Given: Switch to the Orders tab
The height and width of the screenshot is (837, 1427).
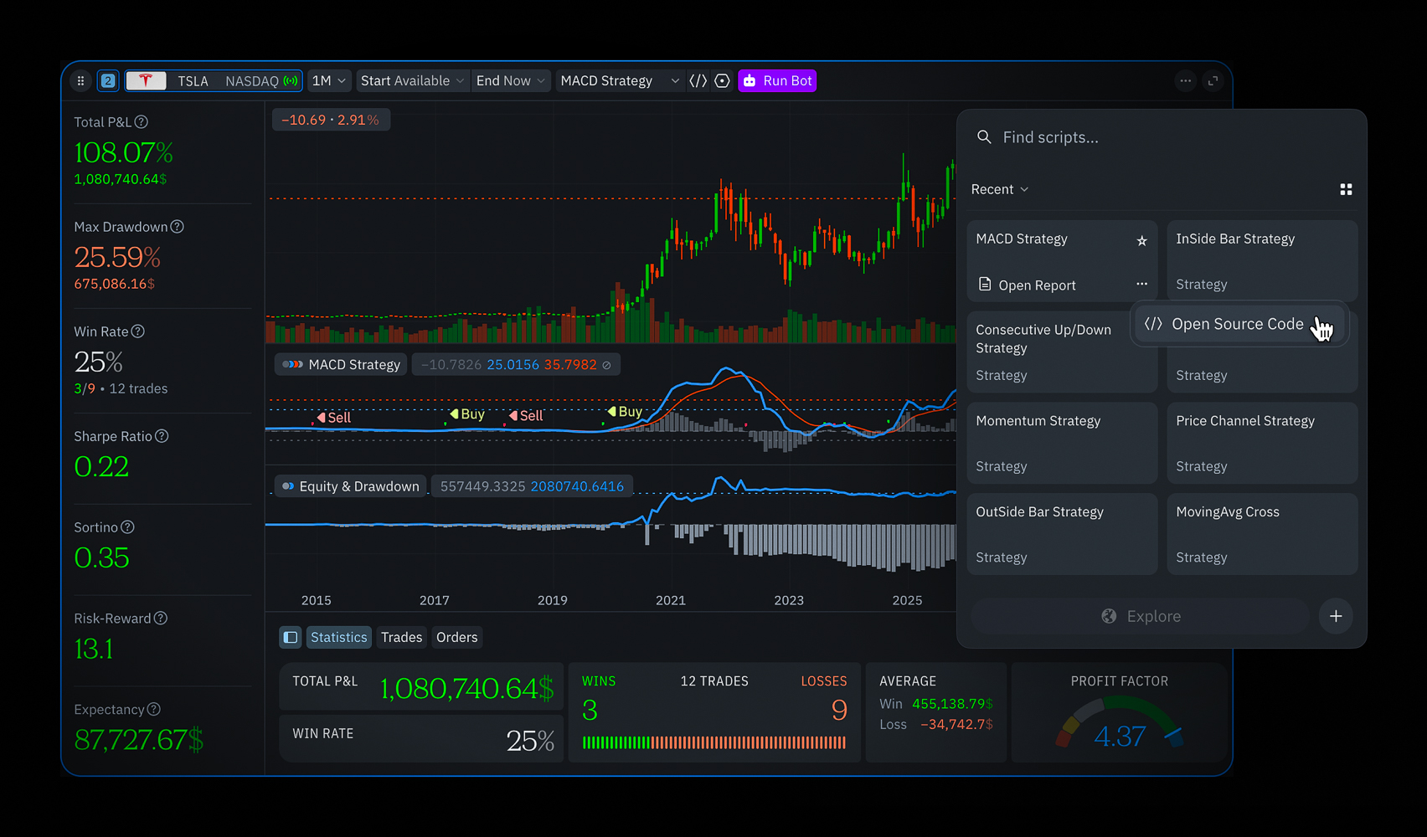Looking at the screenshot, I should pyautogui.click(x=456, y=638).
